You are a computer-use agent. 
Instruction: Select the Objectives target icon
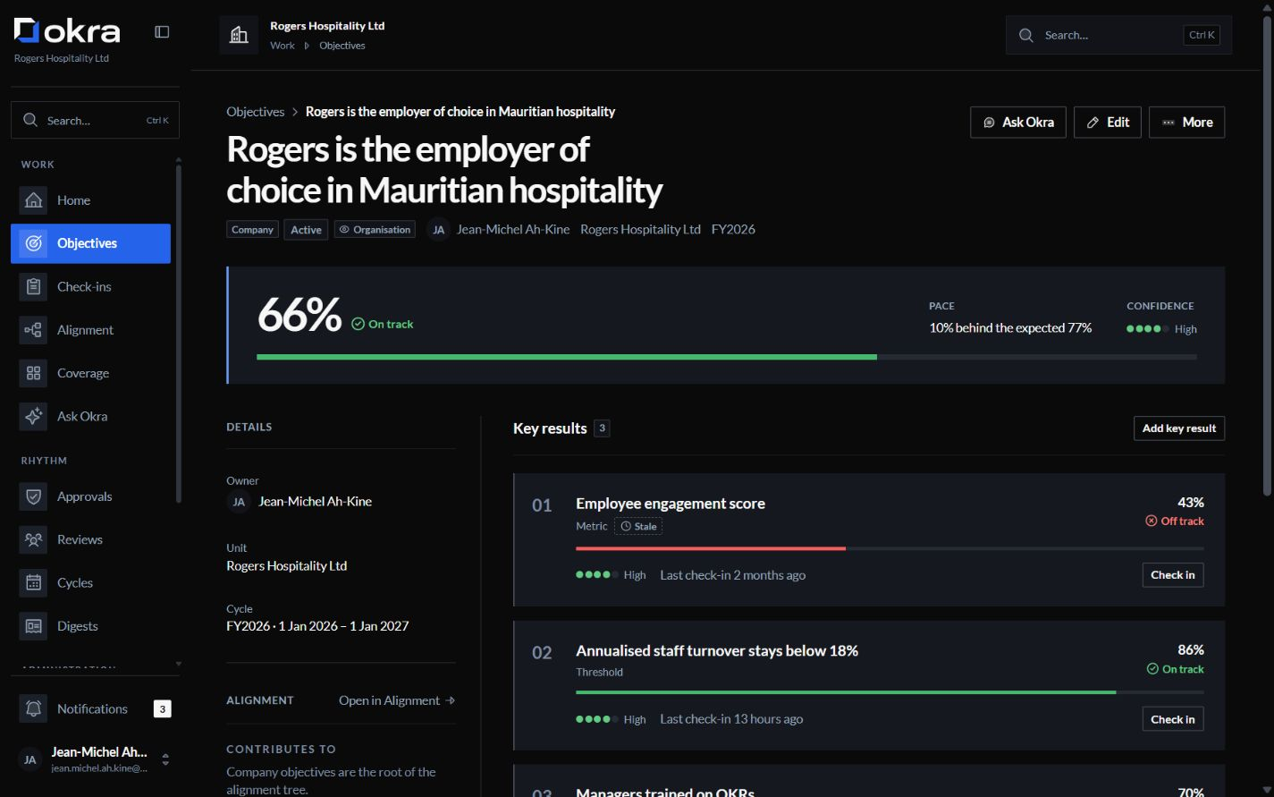[x=34, y=243]
